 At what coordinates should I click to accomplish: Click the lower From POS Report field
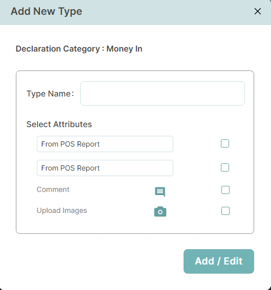pyautogui.click(x=105, y=168)
